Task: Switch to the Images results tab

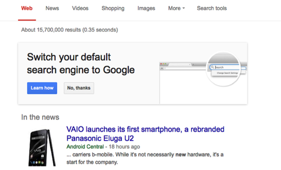Action: (x=146, y=8)
